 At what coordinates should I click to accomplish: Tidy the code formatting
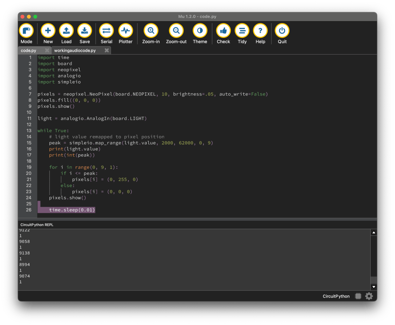click(x=242, y=31)
